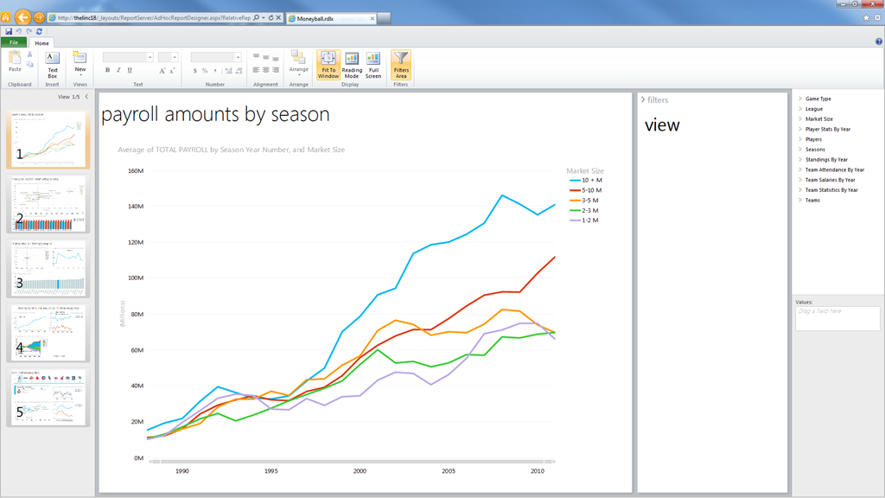Collapse the filters pane using its chevron

643,100
